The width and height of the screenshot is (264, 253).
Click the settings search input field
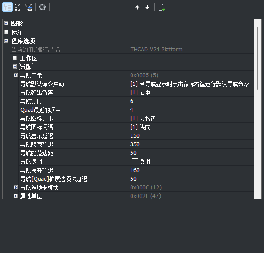91,7
